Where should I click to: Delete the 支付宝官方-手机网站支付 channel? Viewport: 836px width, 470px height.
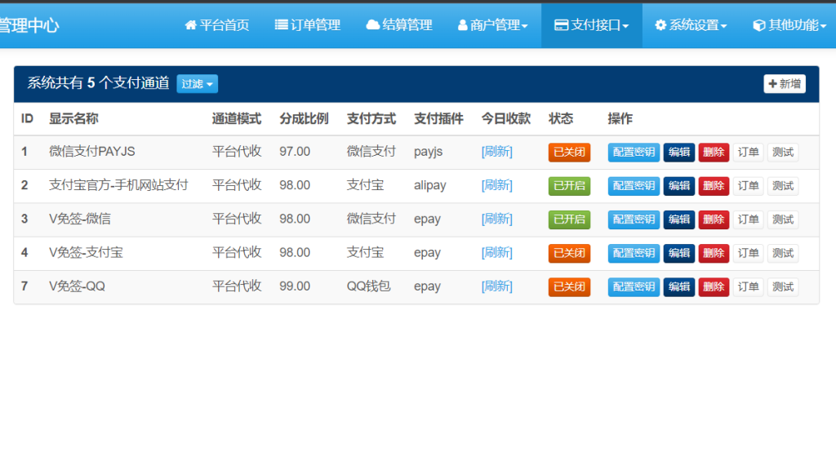[x=714, y=186]
